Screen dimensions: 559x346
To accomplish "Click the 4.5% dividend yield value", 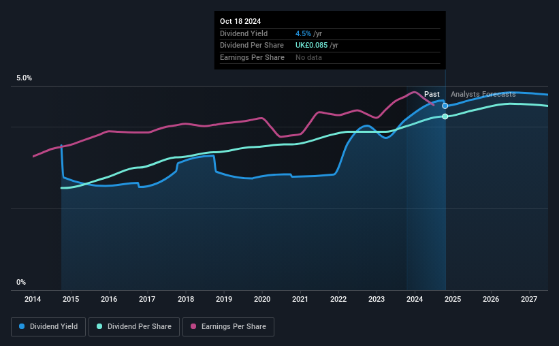I will coord(303,33).
